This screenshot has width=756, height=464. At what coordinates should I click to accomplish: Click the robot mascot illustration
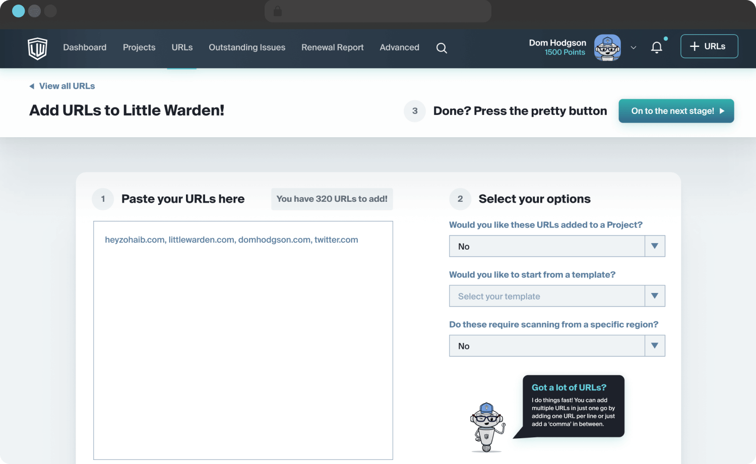tap(487, 427)
